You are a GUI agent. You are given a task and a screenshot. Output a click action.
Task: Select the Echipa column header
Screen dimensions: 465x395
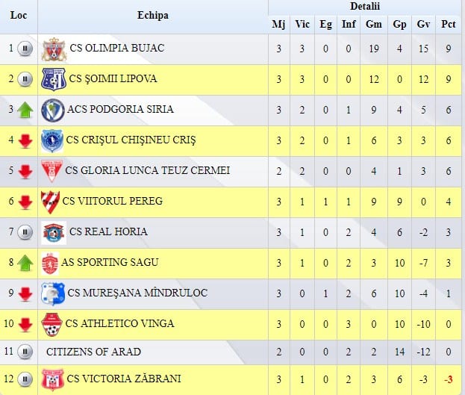pyautogui.click(x=153, y=16)
